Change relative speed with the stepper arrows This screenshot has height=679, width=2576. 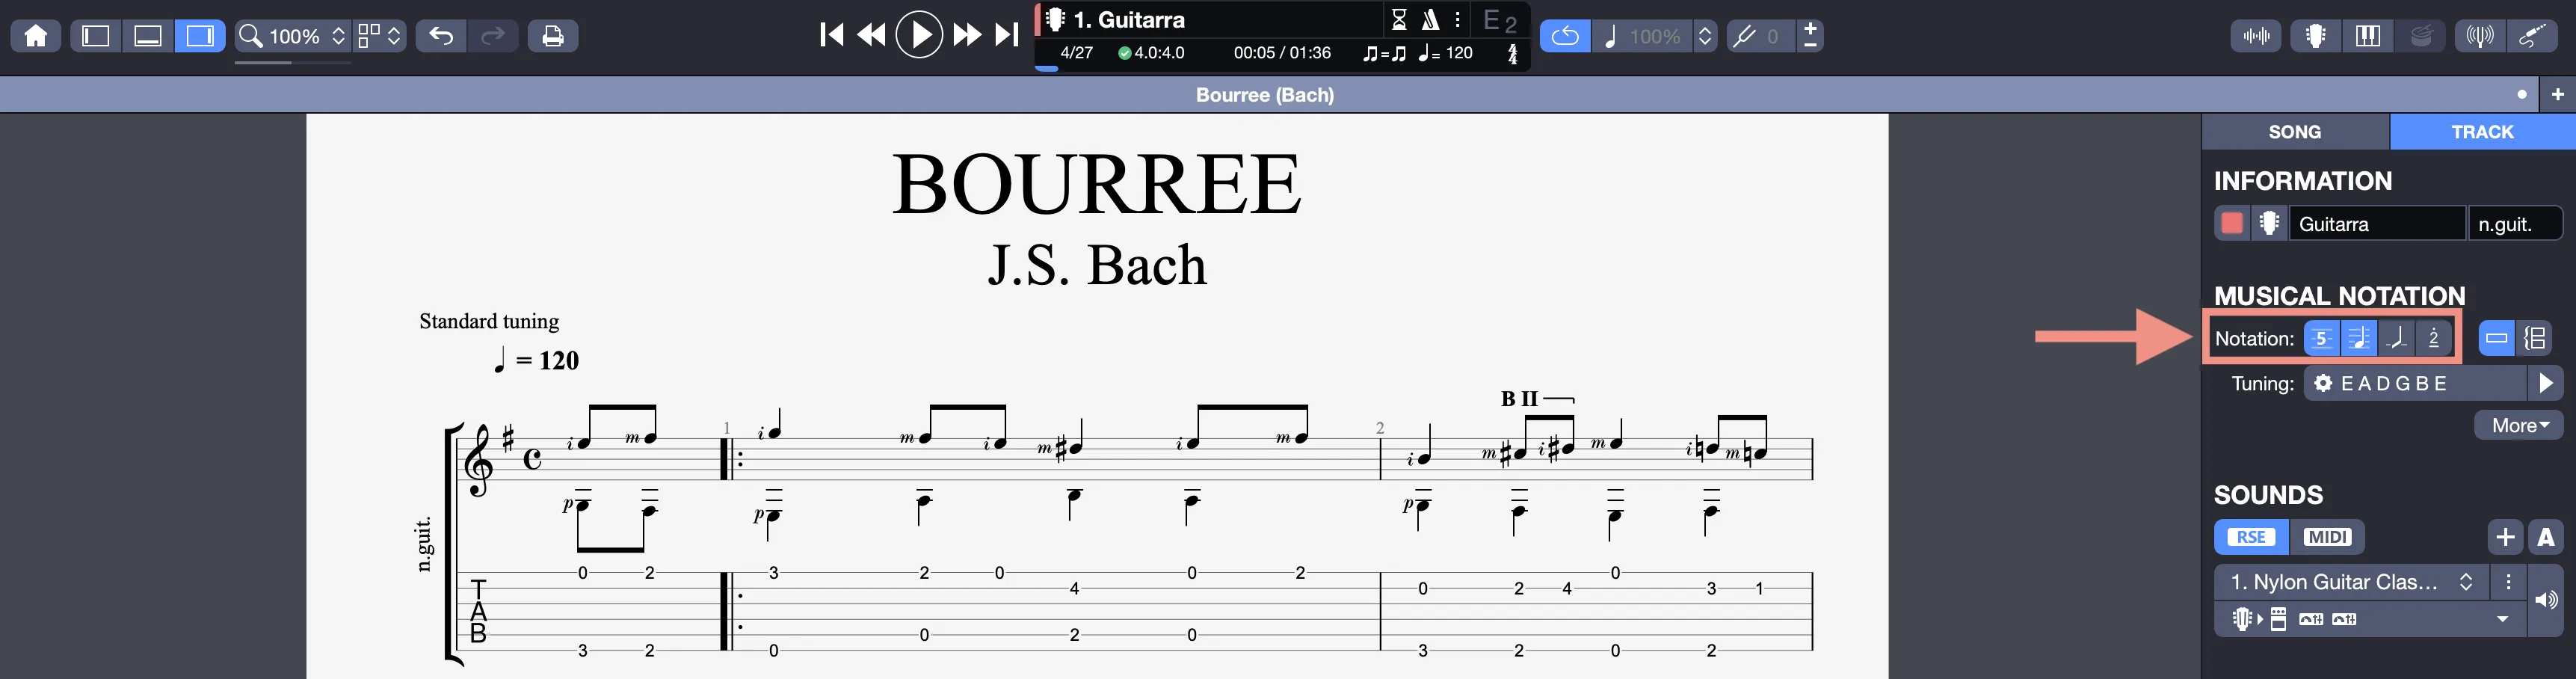[x=1705, y=36]
